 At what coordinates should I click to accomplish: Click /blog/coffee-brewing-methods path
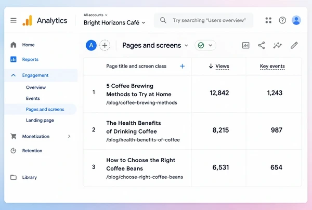coord(141,102)
